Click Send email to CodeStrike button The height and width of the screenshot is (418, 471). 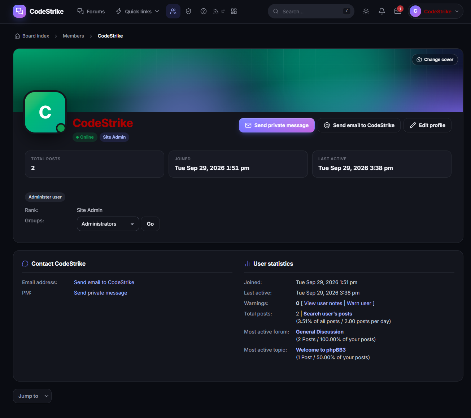(x=359, y=125)
